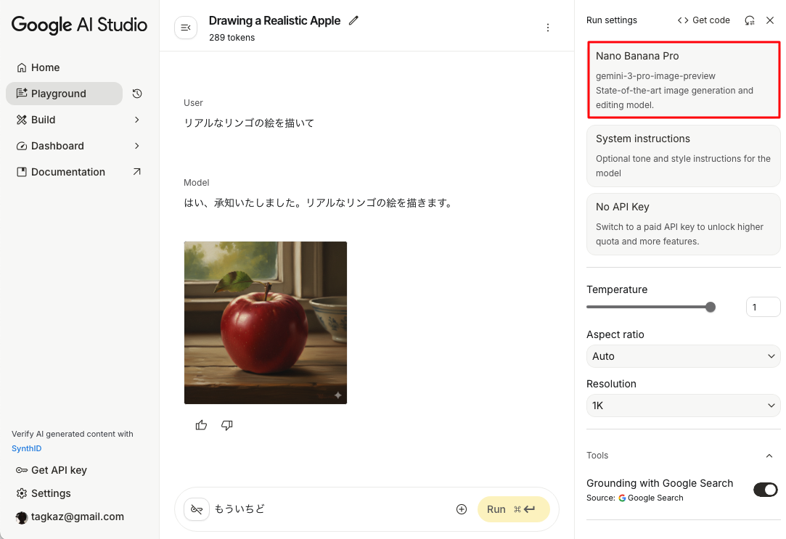Follow the SynthID link

[26, 448]
